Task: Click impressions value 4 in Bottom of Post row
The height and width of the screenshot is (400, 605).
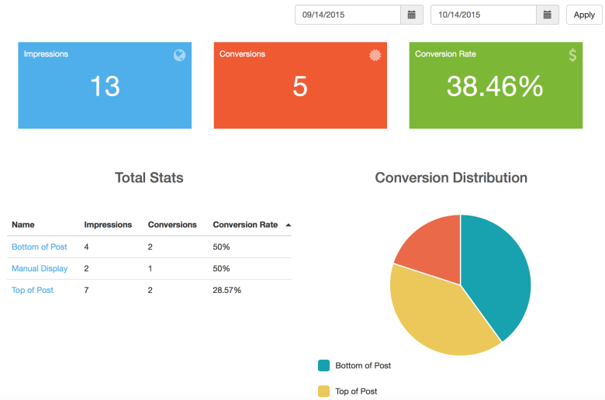Action: [x=86, y=247]
